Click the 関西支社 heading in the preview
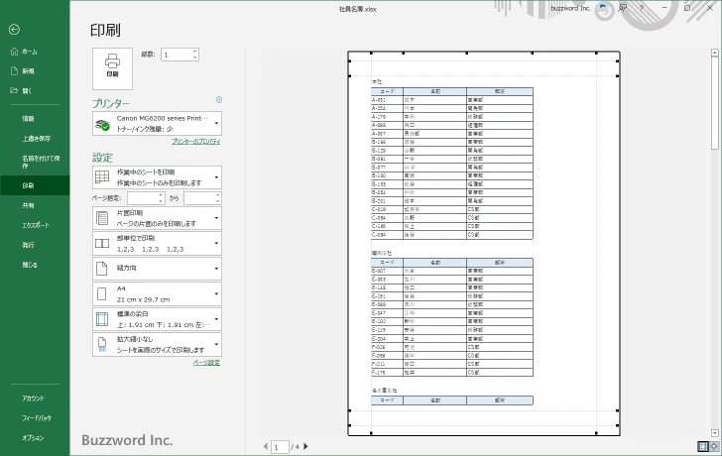The width and height of the screenshot is (722, 456). click(382, 253)
